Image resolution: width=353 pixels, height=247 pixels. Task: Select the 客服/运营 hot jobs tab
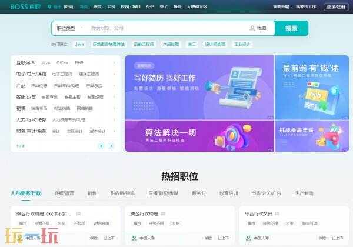tap(64, 193)
